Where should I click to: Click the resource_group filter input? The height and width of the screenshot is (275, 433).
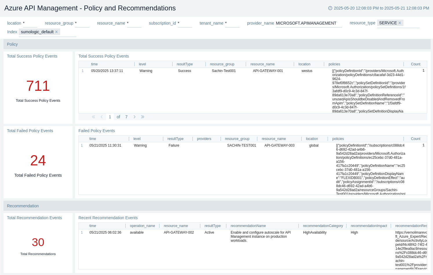pyautogui.click(x=82, y=23)
